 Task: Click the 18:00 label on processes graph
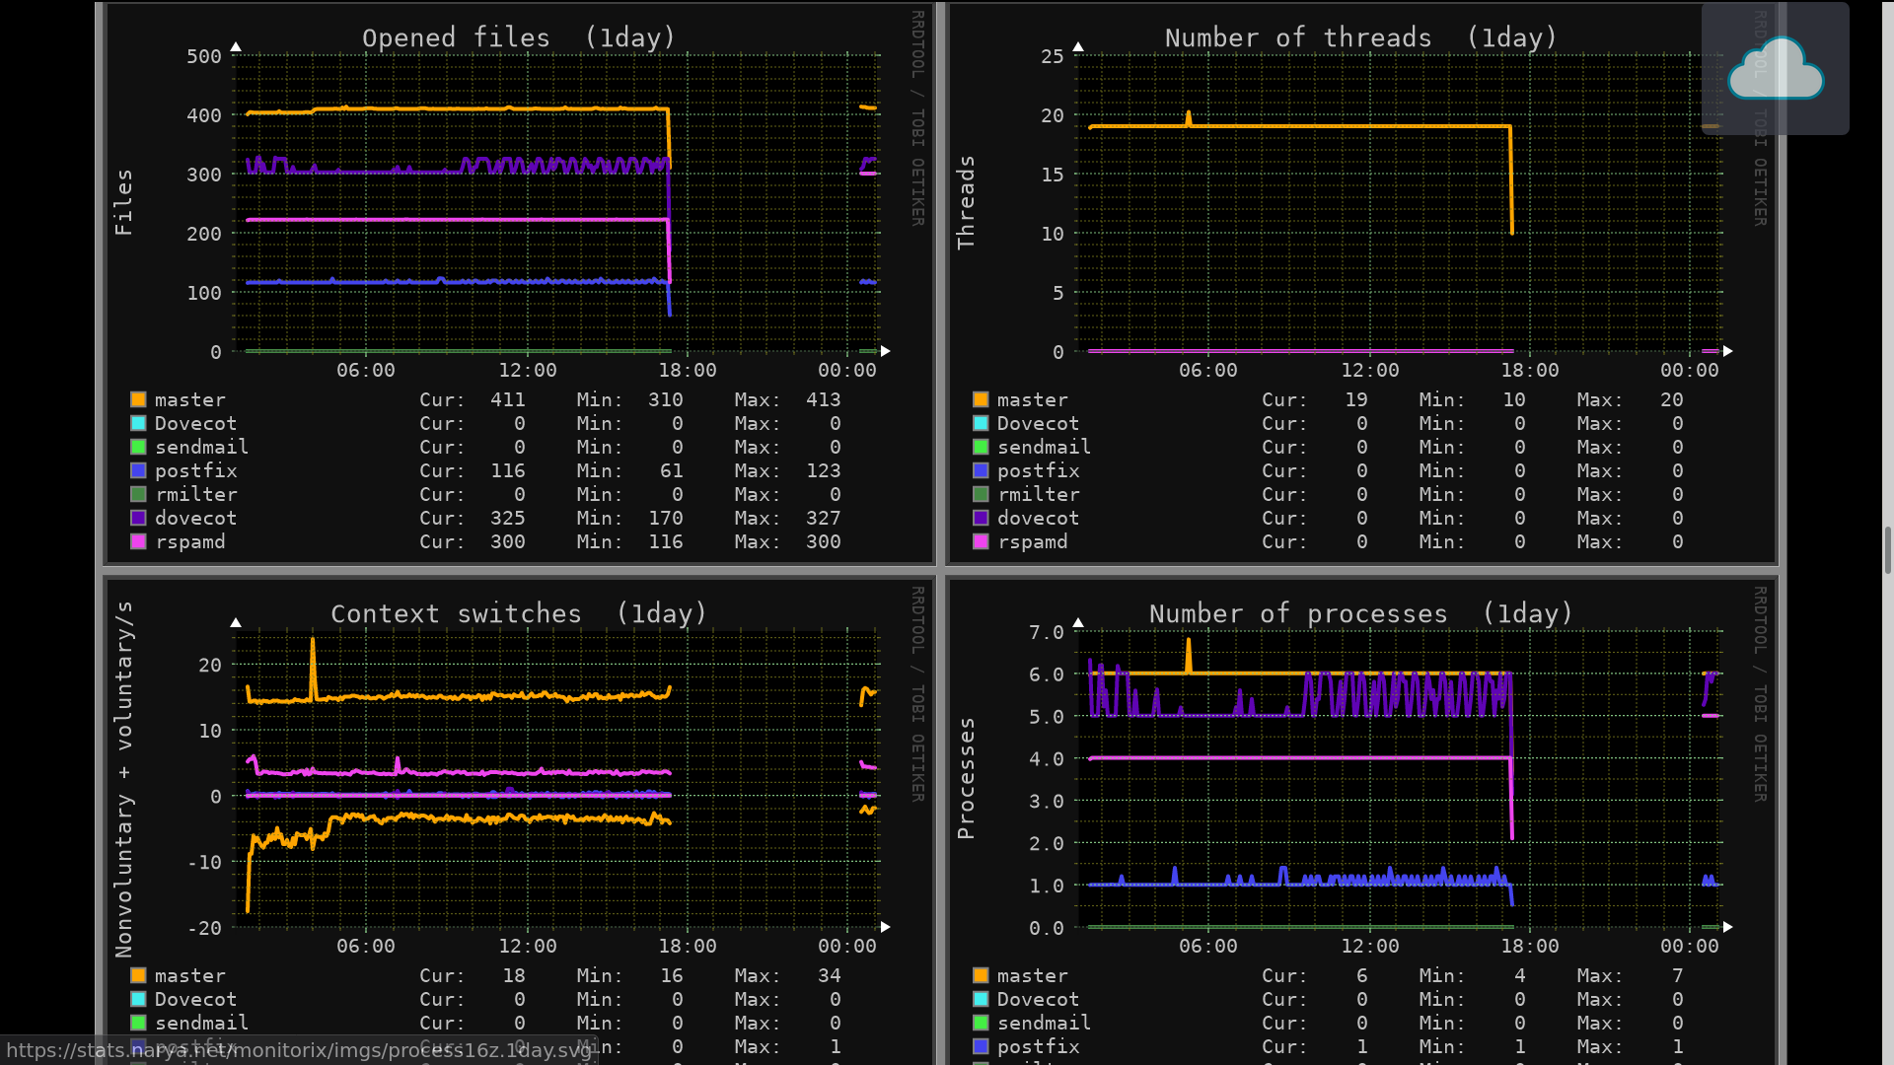point(1530,946)
